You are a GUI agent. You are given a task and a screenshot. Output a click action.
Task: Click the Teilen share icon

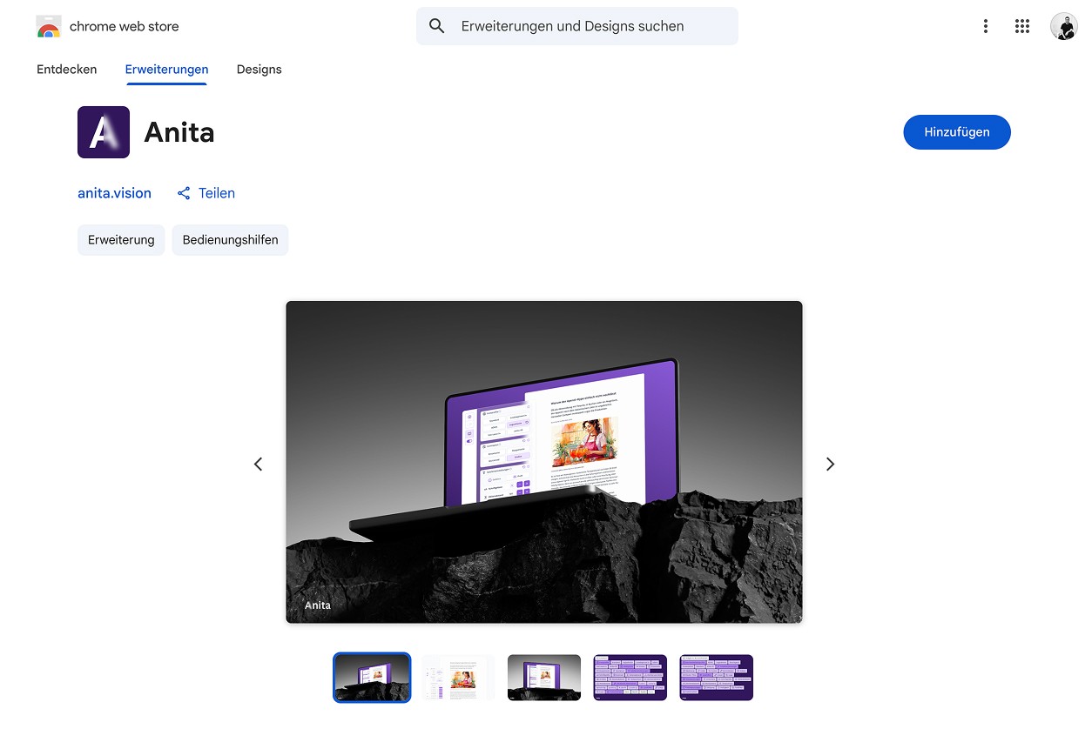(x=184, y=193)
